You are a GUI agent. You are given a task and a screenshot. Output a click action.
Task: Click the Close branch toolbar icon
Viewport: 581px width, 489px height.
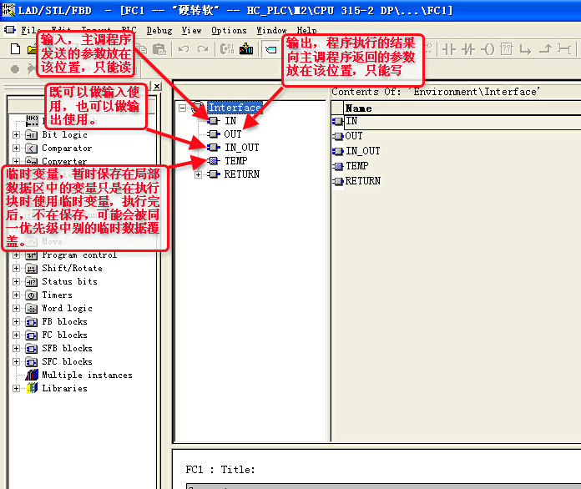click(x=545, y=49)
